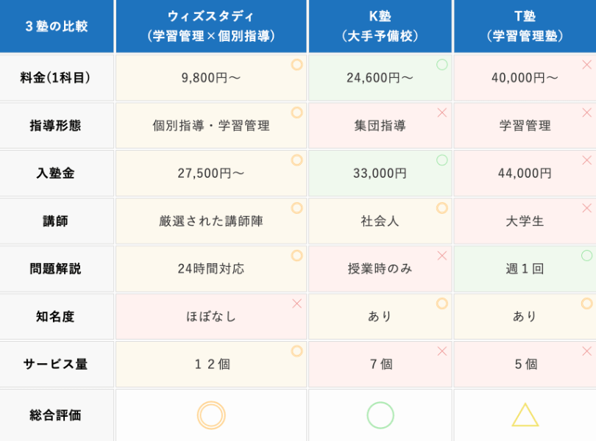
Task: Click the green circle mark in the 週1回 cell
Action: click(587, 256)
